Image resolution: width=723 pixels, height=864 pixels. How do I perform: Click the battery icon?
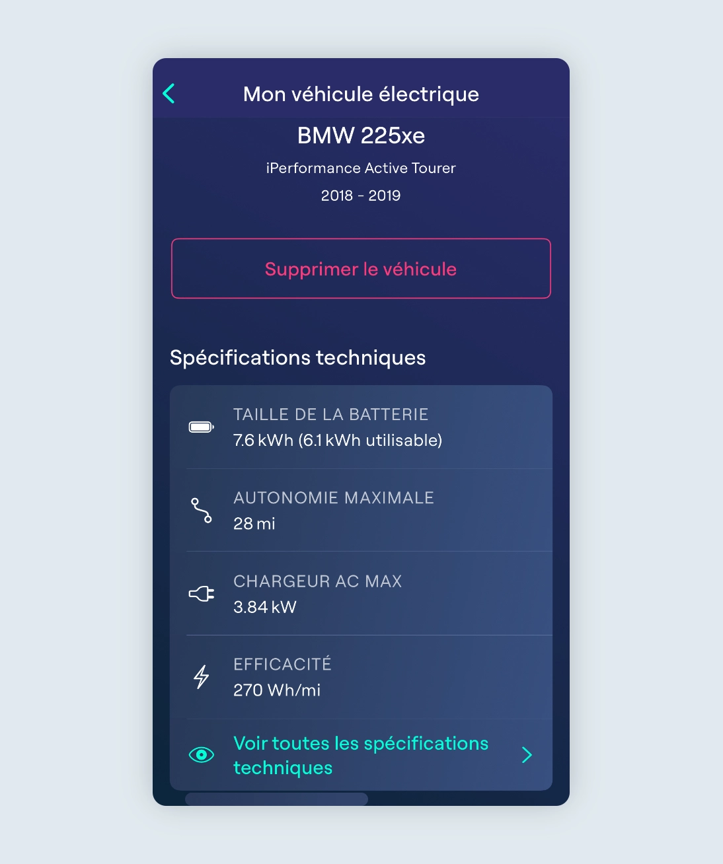click(202, 427)
